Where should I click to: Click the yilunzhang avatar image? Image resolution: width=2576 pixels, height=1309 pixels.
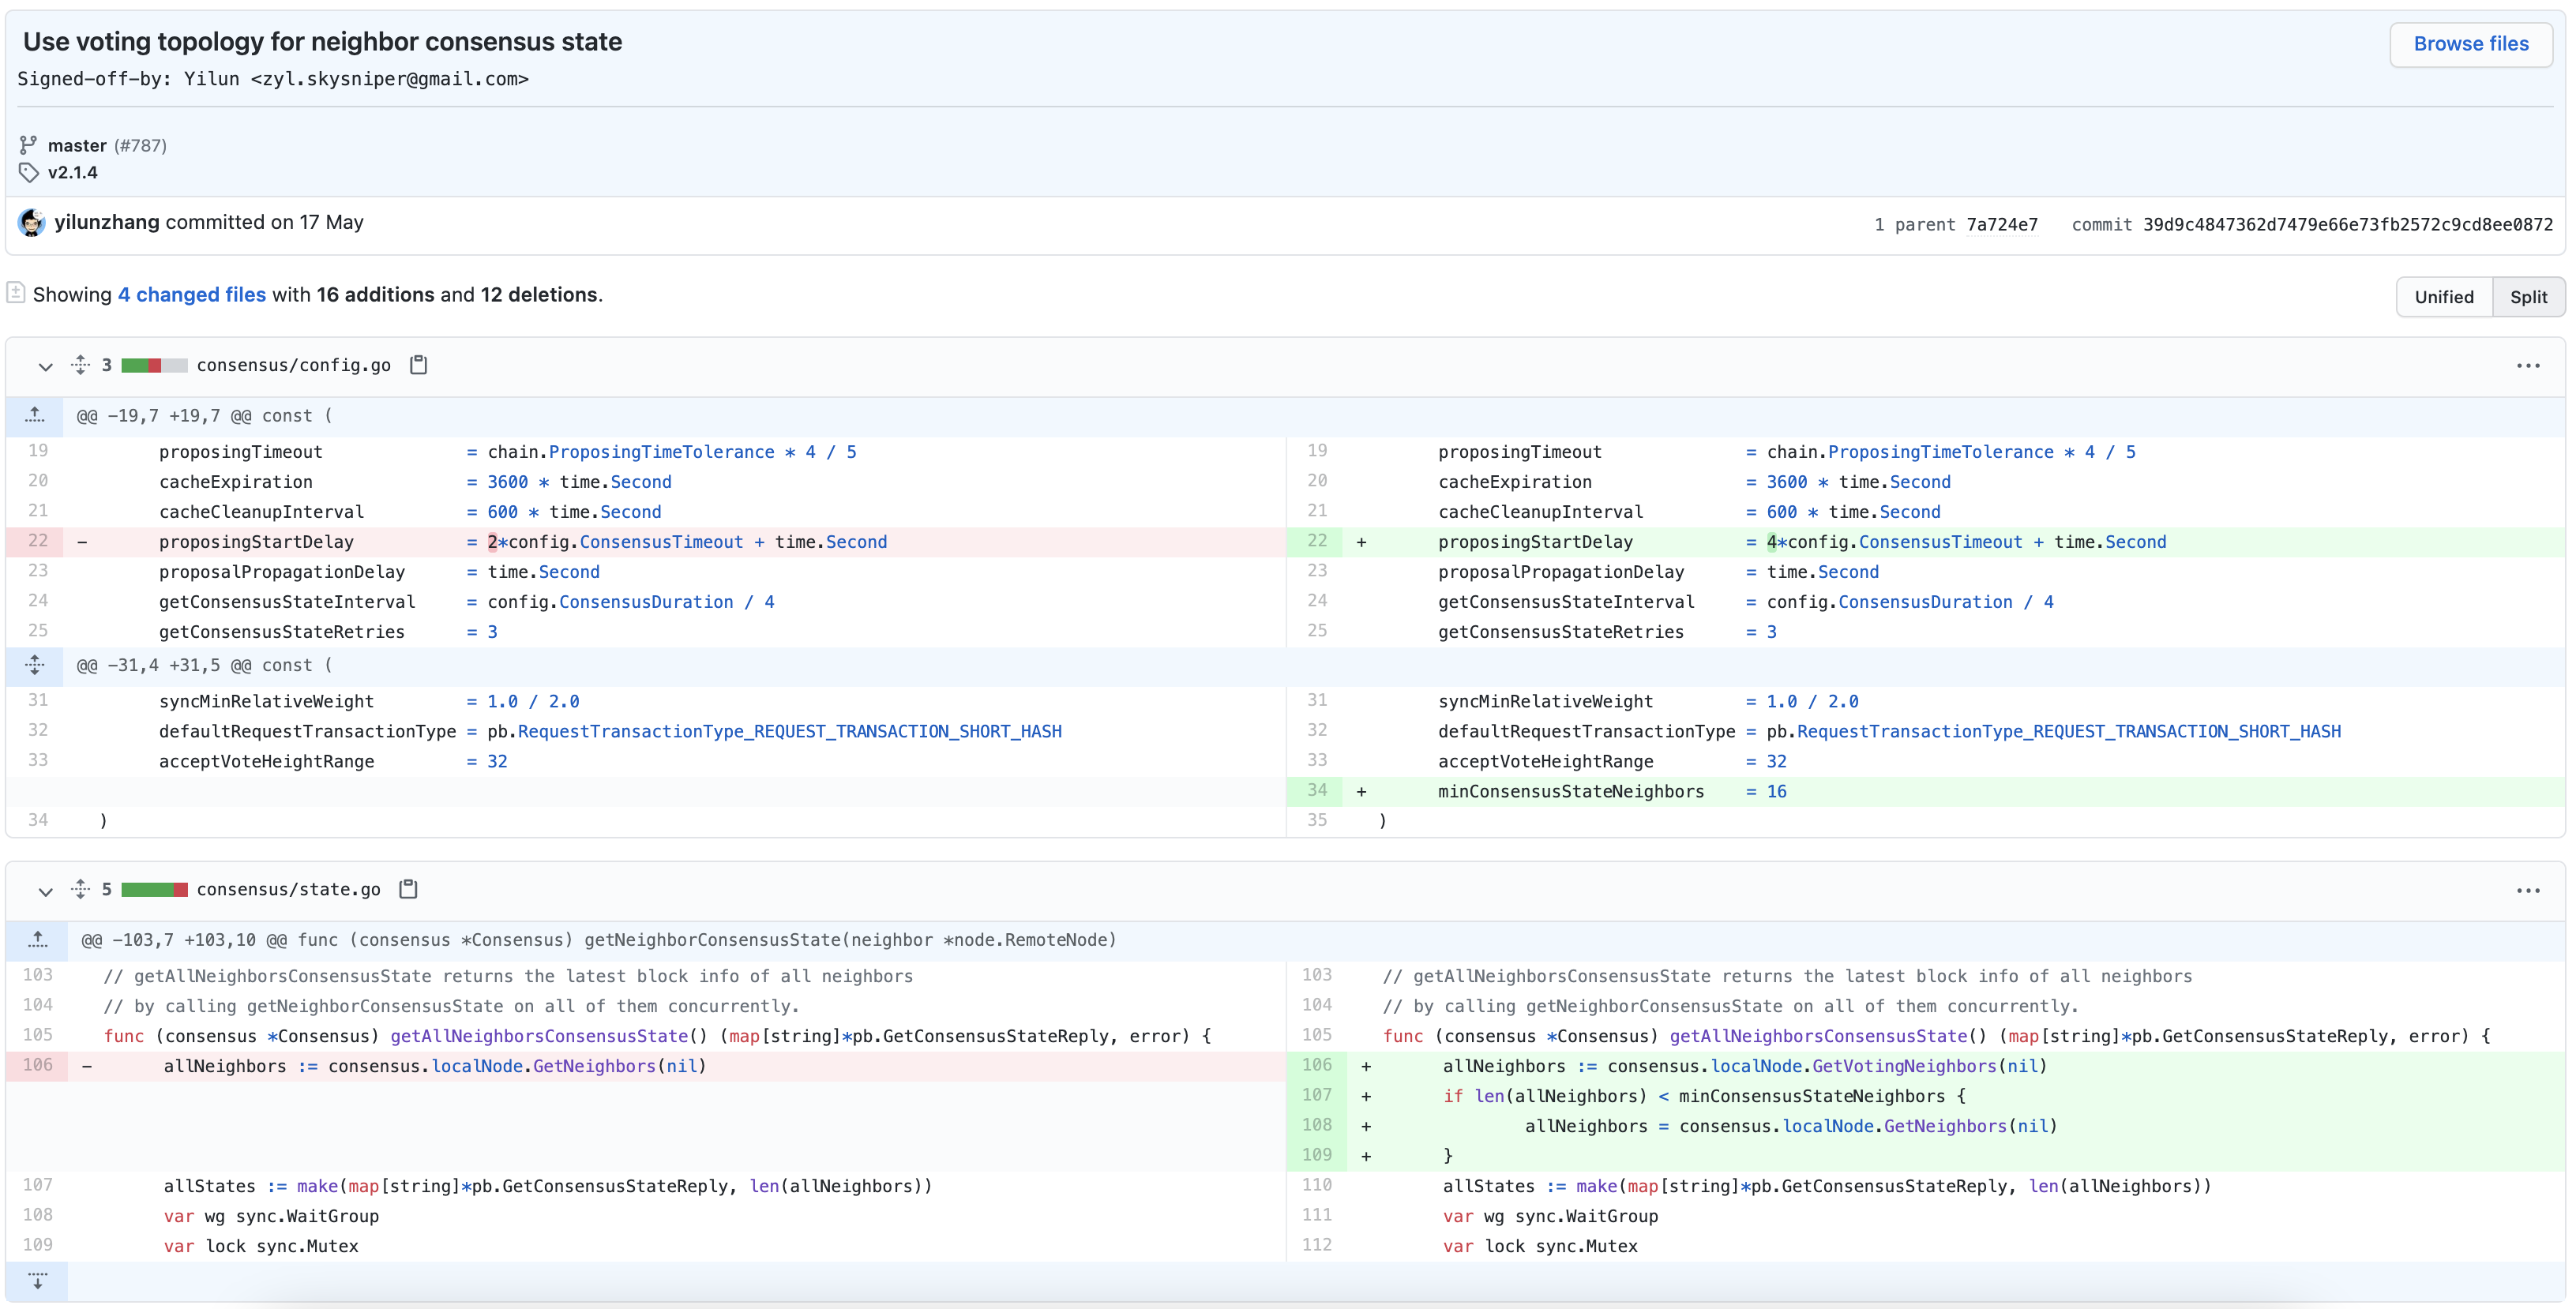[x=32, y=223]
